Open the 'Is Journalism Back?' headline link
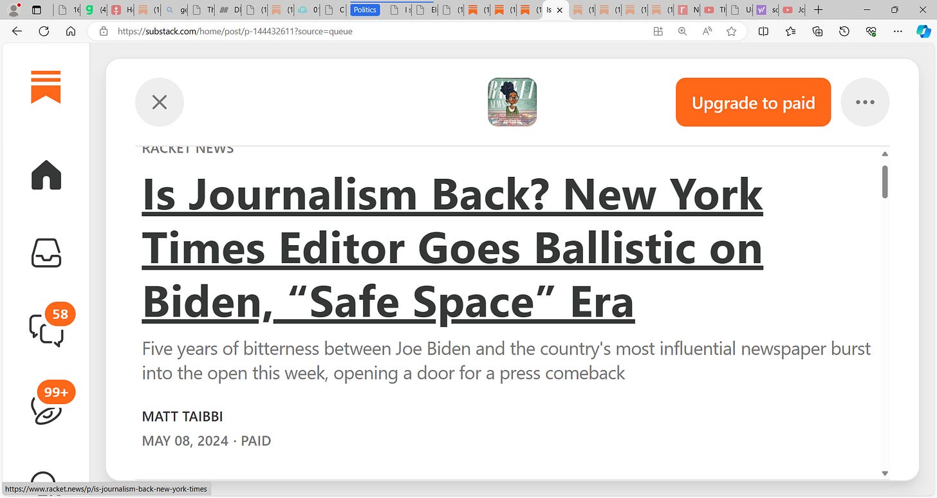Viewport: 937px width, 498px height. [452, 248]
